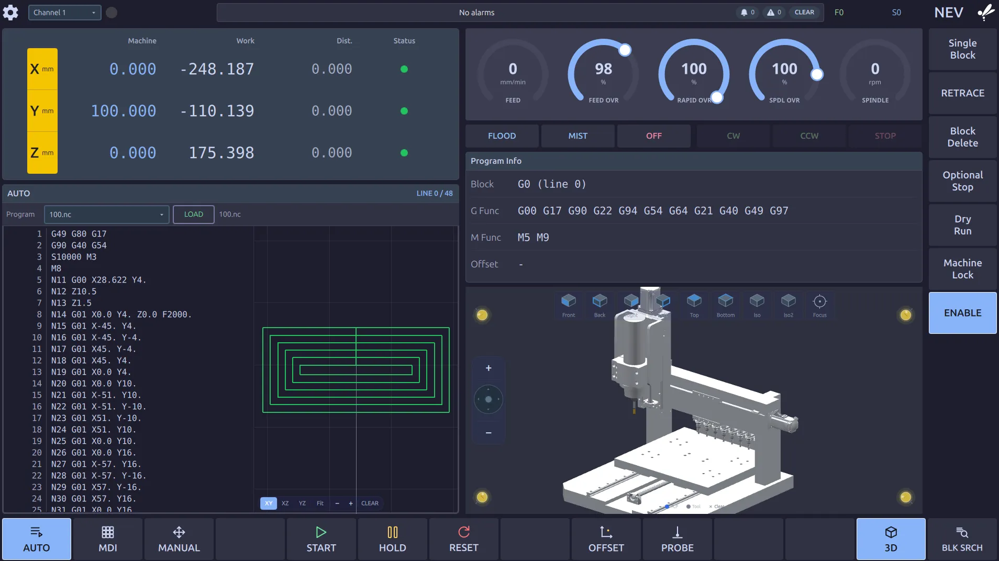
Task: Click Fit in toolpath preview
Action: coord(320,503)
